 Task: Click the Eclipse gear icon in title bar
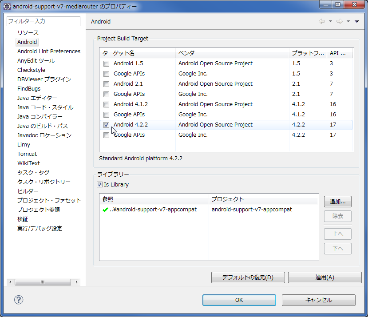[x=7, y=7]
